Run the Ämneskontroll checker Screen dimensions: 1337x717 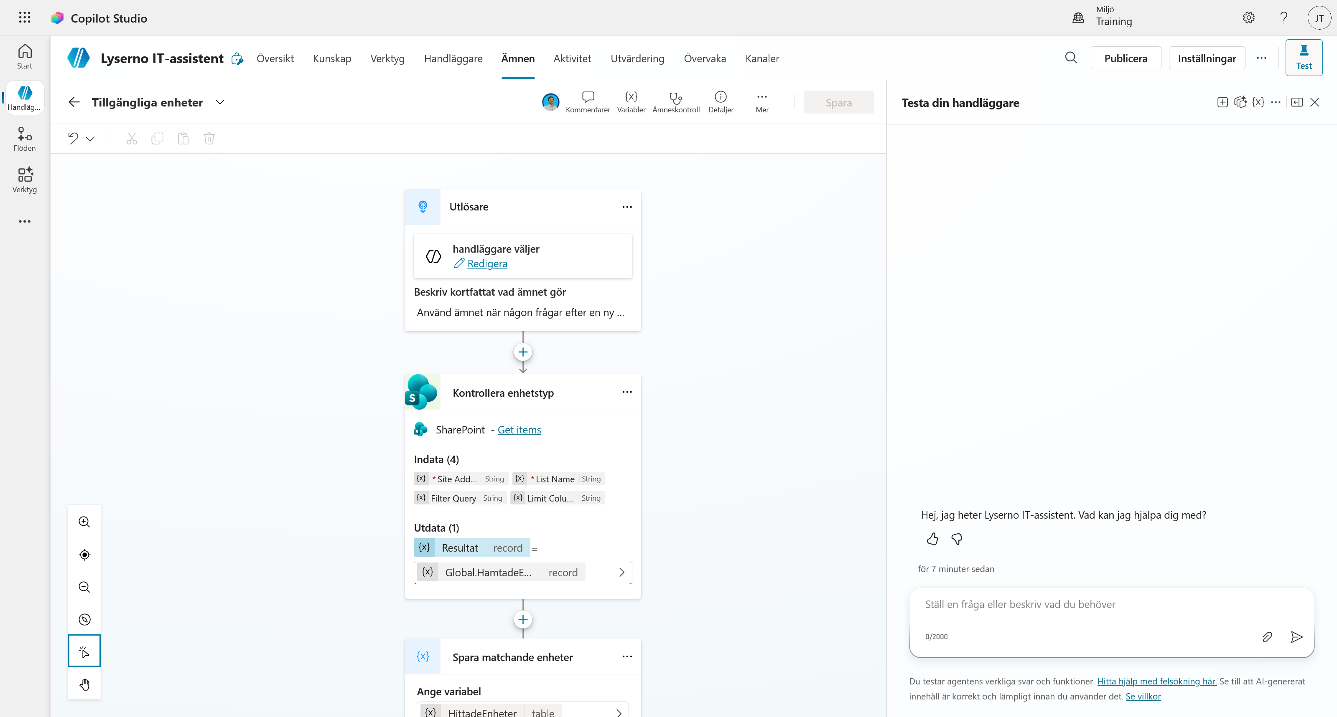pyautogui.click(x=676, y=102)
